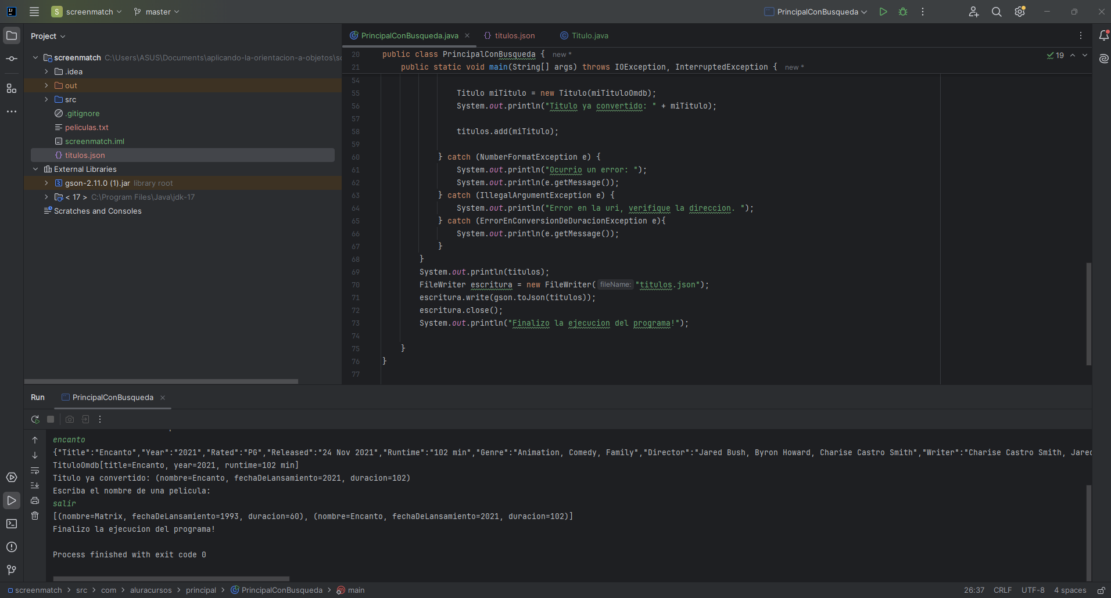Open the Structure tool window

(12, 88)
